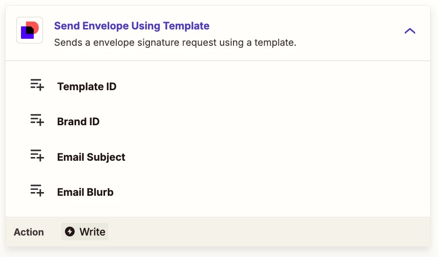Click the envelope signature request description text
Viewport: 438px width, 257px height.
point(175,43)
